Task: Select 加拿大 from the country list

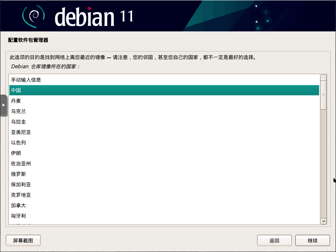Action: tap(164, 206)
